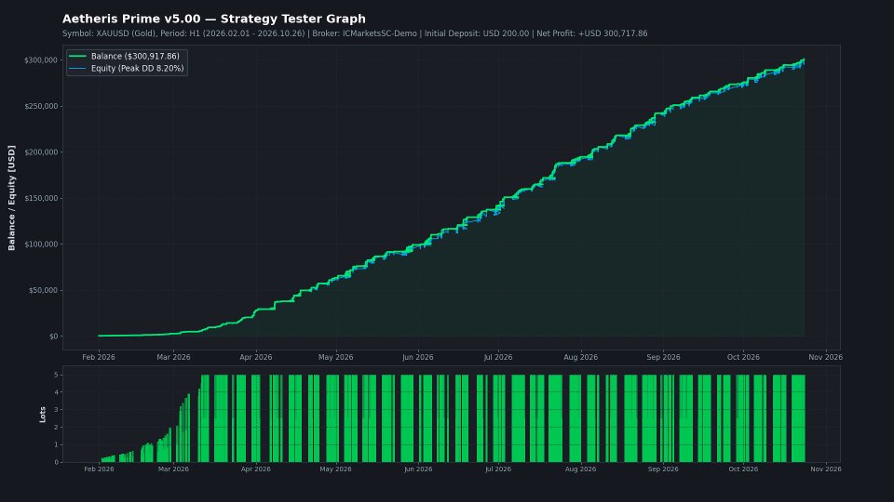
Task: Click the '$0' y-axis tick label
Action: [53, 337]
